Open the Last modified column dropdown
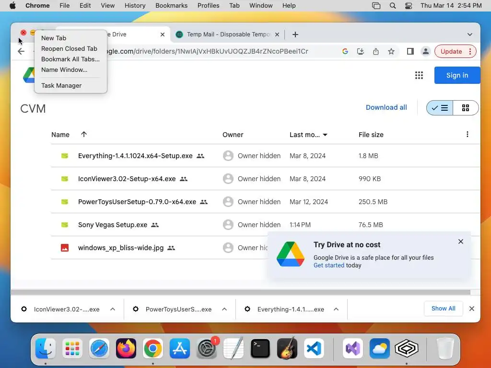Viewport: 491px width, 368px height. tap(325, 135)
